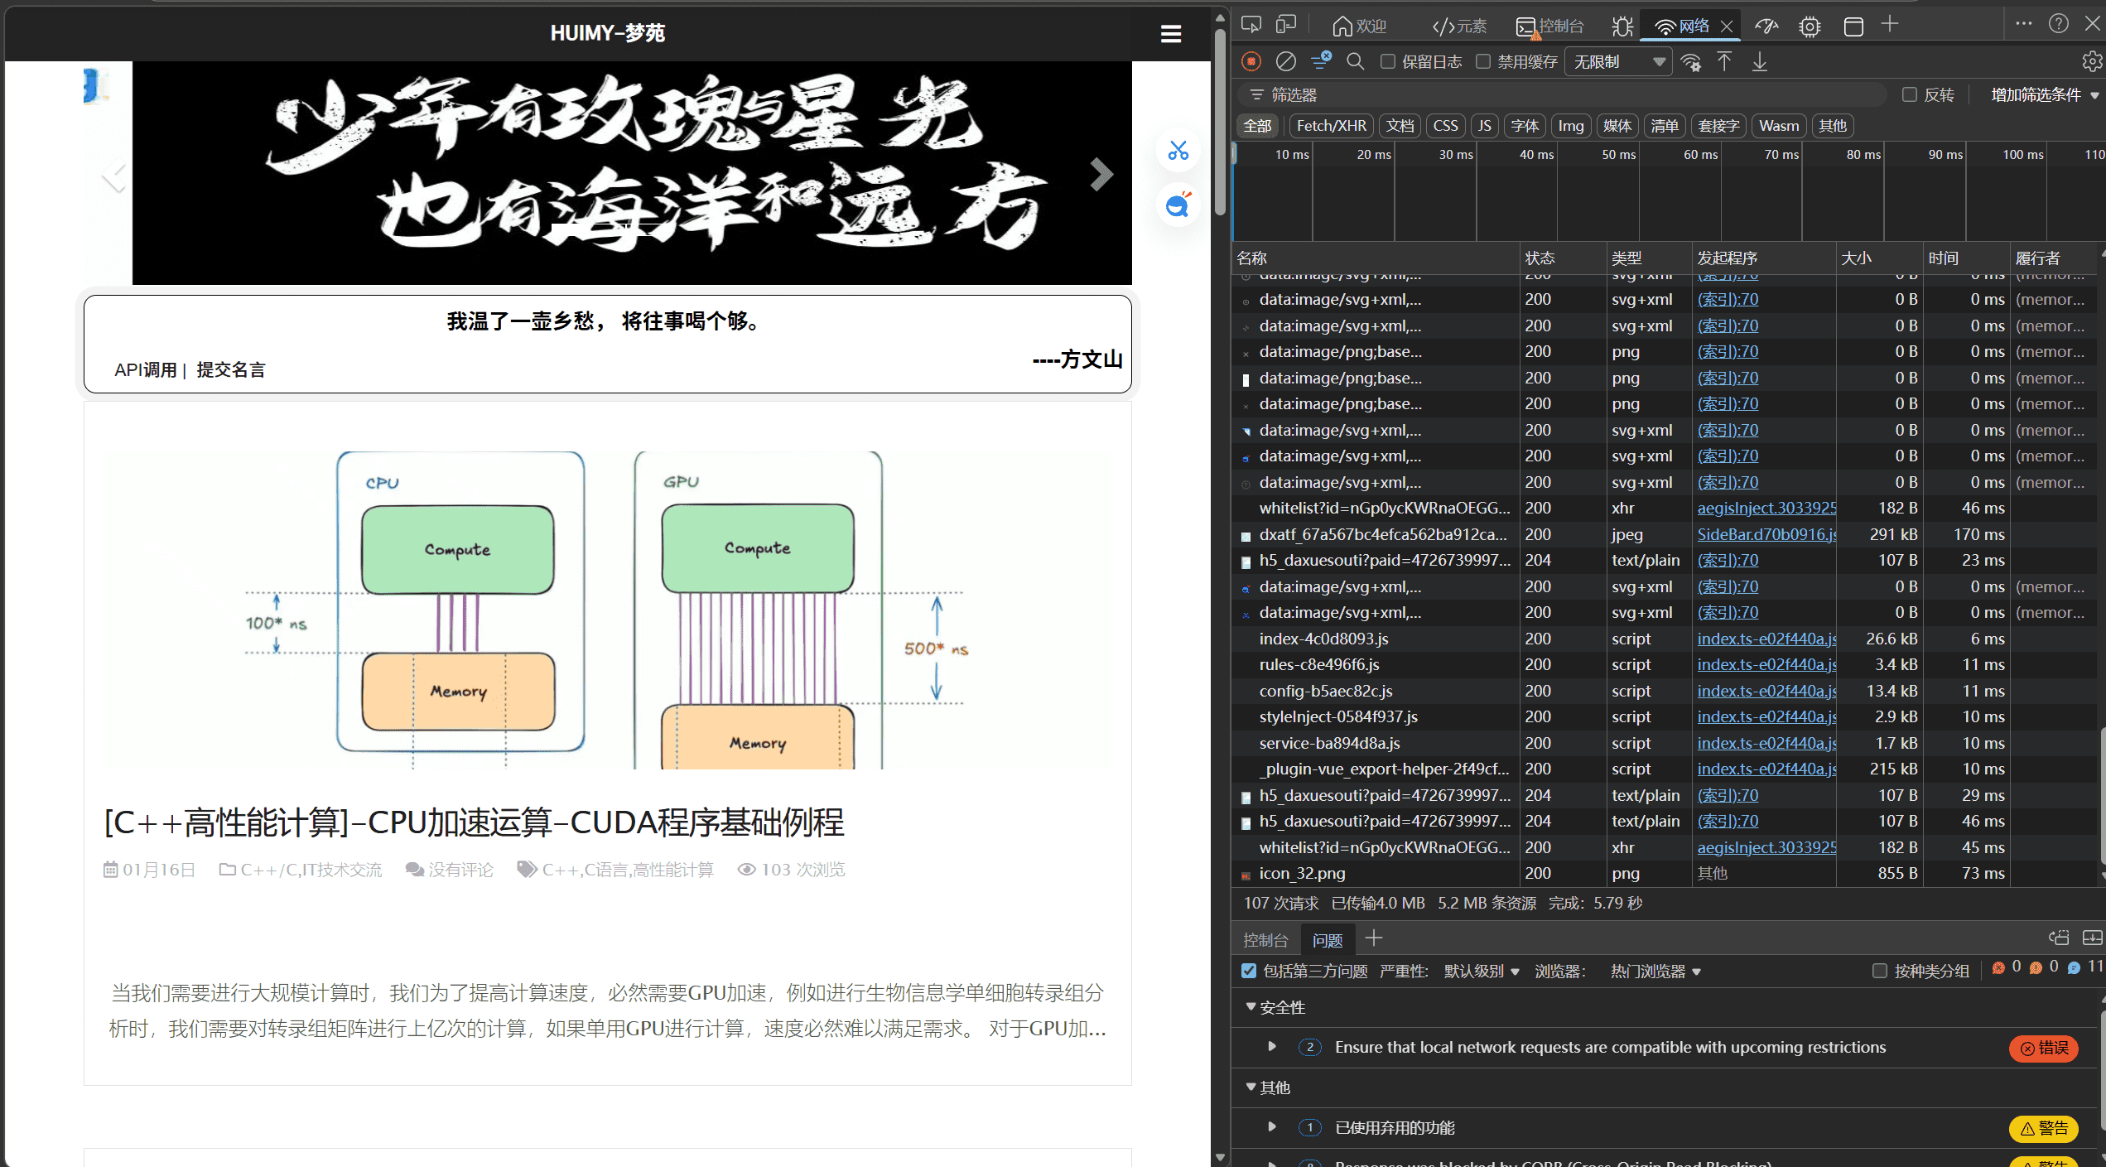2106x1167 pixels.
Task: Click the 提交名言 link
Action: pyautogui.click(x=231, y=370)
